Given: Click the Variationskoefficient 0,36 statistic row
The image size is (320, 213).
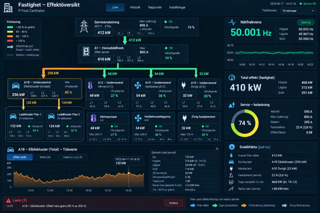Looking at the screenshot, I should (185, 177).
